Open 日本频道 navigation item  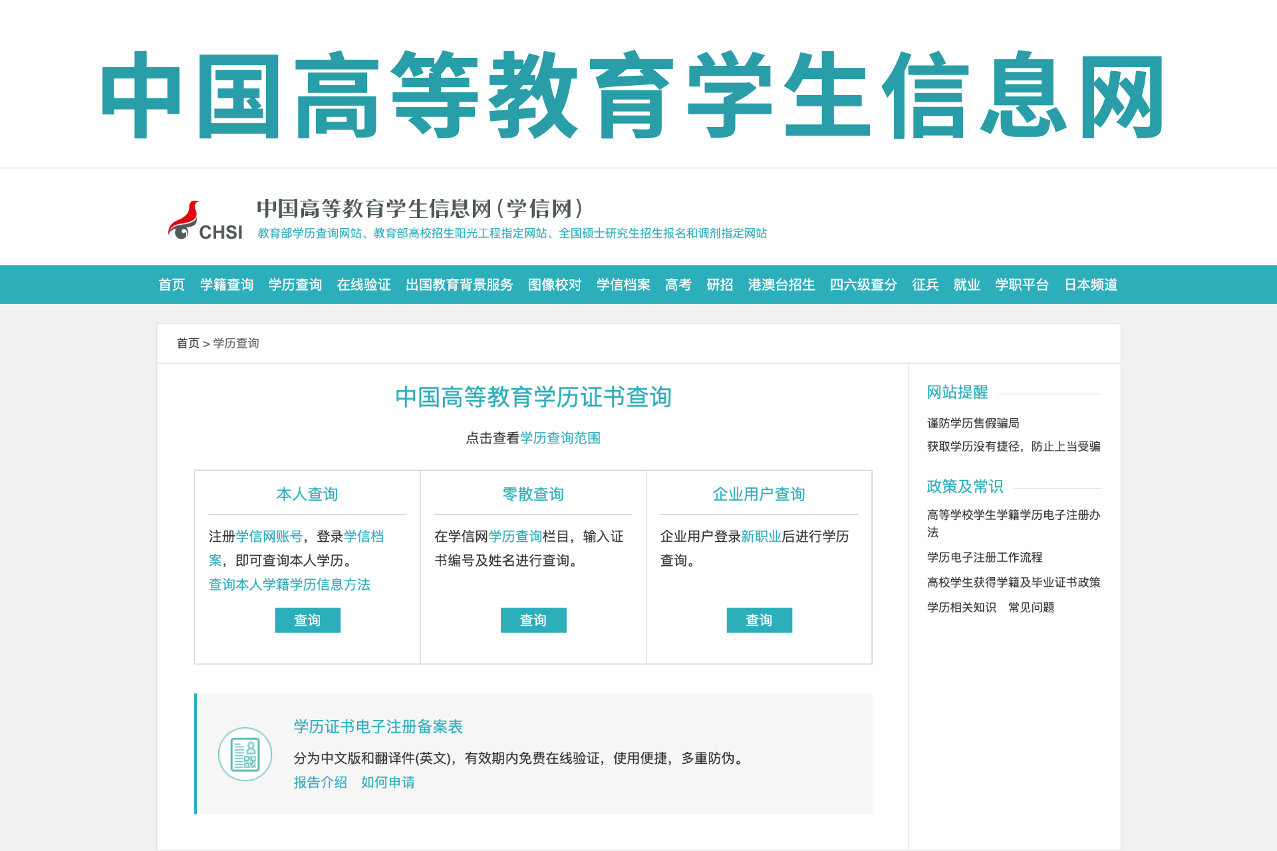pos(1091,285)
